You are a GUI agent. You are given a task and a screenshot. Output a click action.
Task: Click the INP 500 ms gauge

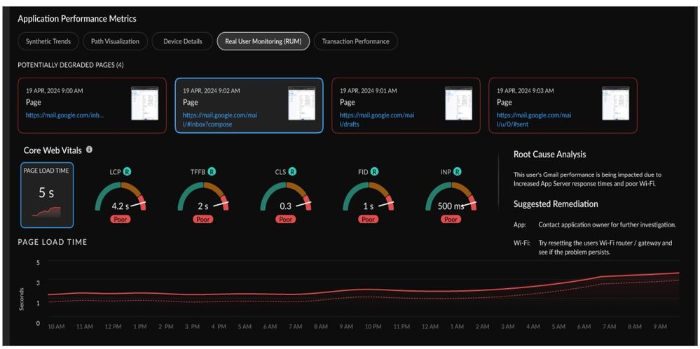(x=451, y=196)
